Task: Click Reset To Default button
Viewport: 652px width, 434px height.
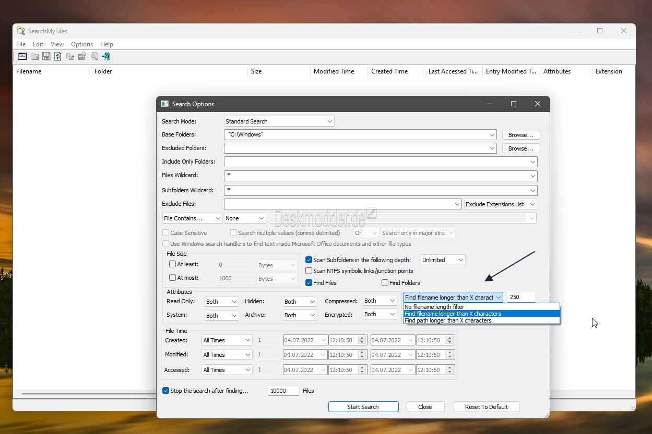Action: click(487, 407)
